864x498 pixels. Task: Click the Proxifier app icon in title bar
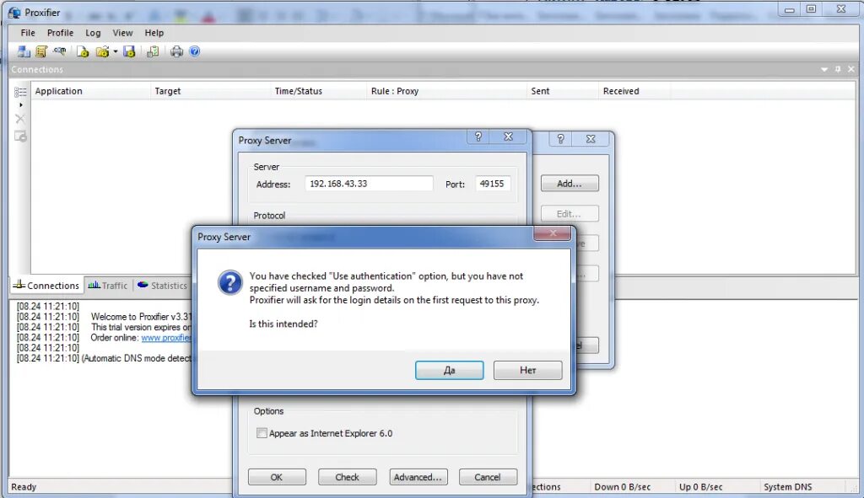[14, 13]
